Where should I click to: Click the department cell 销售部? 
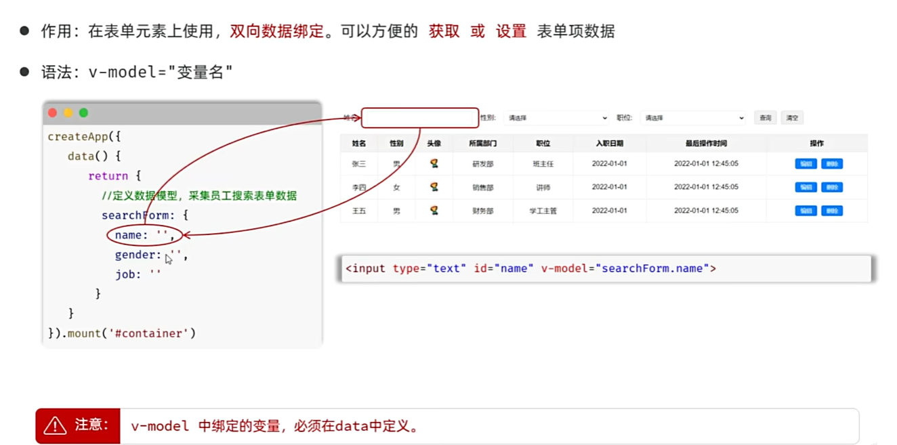pyautogui.click(x=483, y=188)
